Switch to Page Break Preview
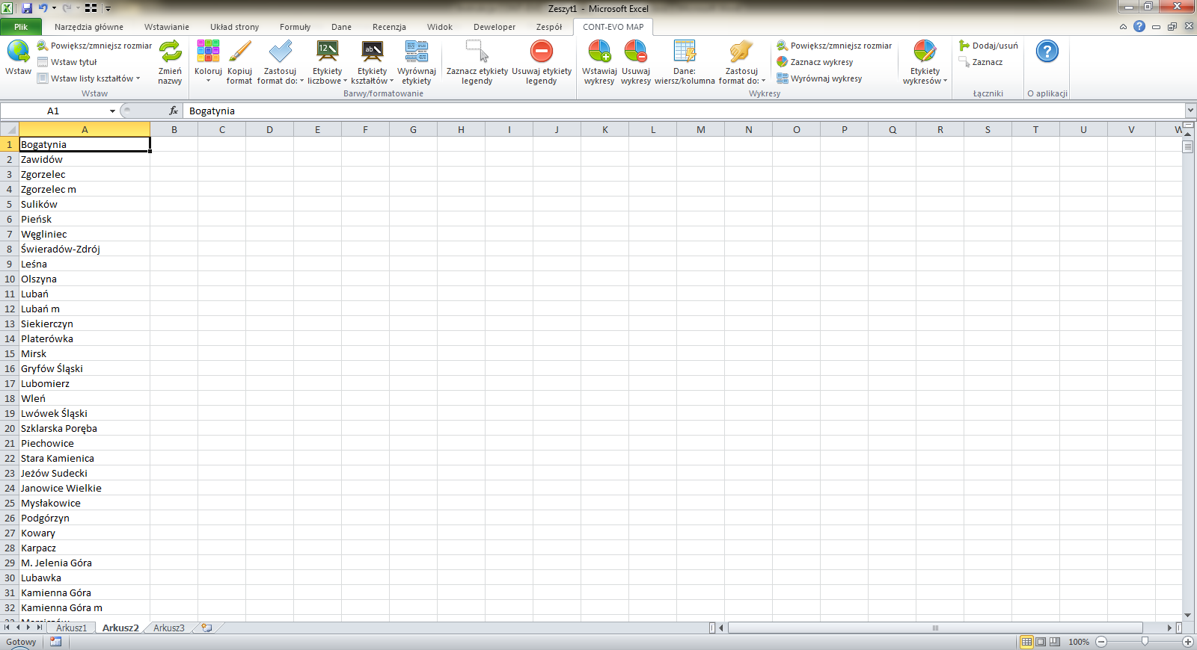This screenshot has width=1197, height=650. [x=1055, y=642]
